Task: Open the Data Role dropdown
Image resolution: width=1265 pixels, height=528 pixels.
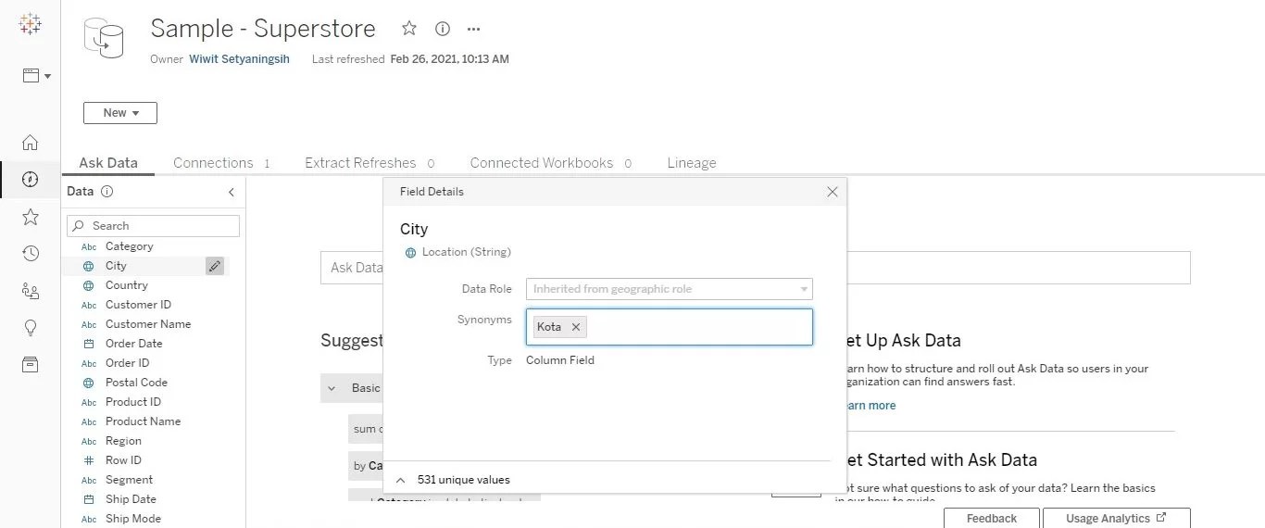Action: tap(670, 289)
